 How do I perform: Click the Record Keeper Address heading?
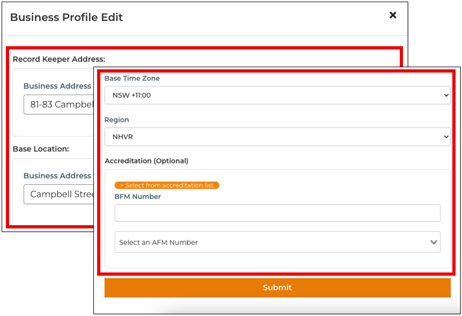[x=59, y=59]
